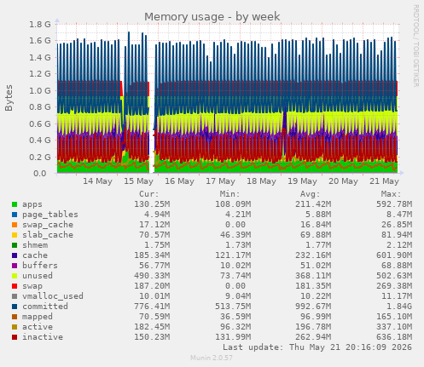Click the '20 May' x-axis label
The height and width of the screenshot is (367, 424).
[x=343, y=181]
